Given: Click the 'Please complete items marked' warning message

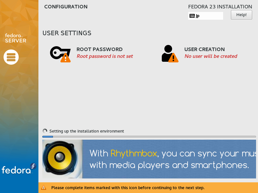Looking at the screenshot, I should pyautogui.click(x=128, y=188).
